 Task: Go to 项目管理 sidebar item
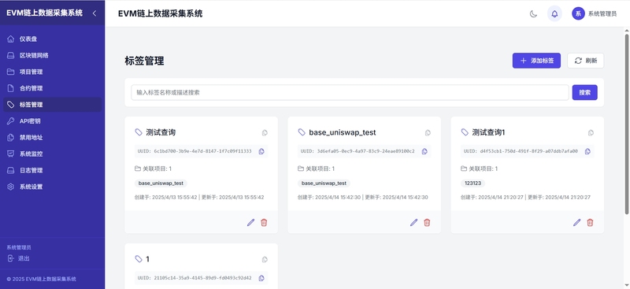(x=52, y=72)
